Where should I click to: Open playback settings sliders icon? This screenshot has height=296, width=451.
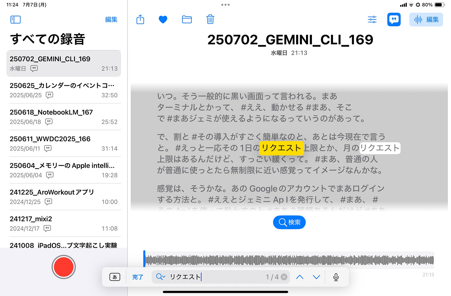(372, 20)
